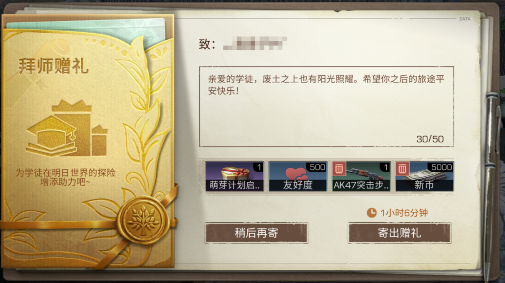Click the golden tree wax seal

click(144, 221)
